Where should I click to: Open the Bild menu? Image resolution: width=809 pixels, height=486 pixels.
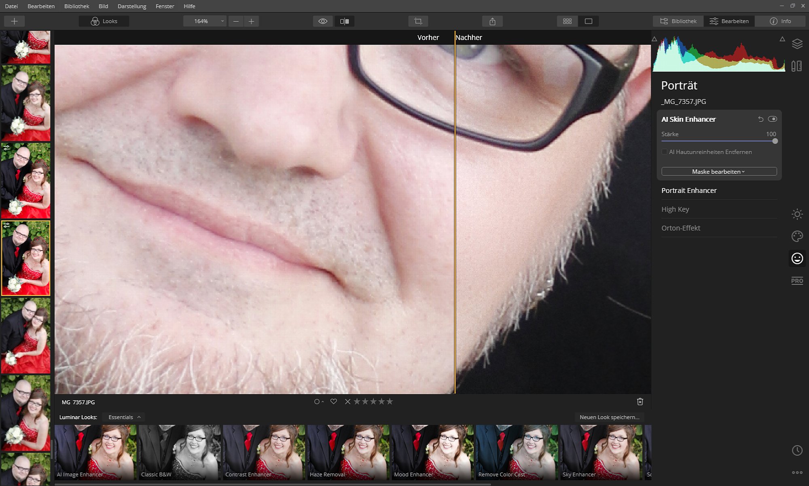point(103,6)
